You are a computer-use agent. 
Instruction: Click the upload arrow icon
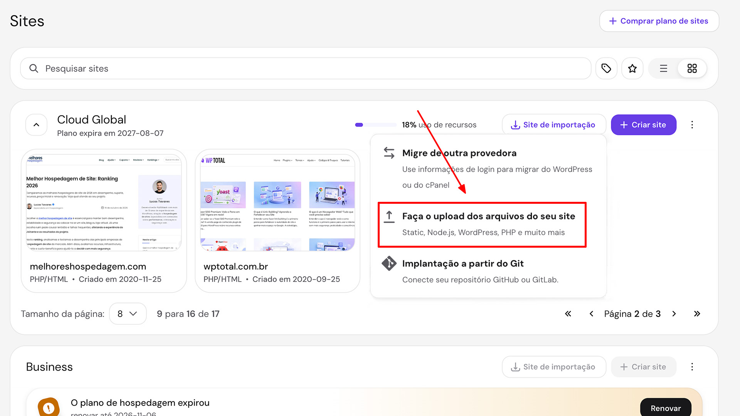point(389,217)
